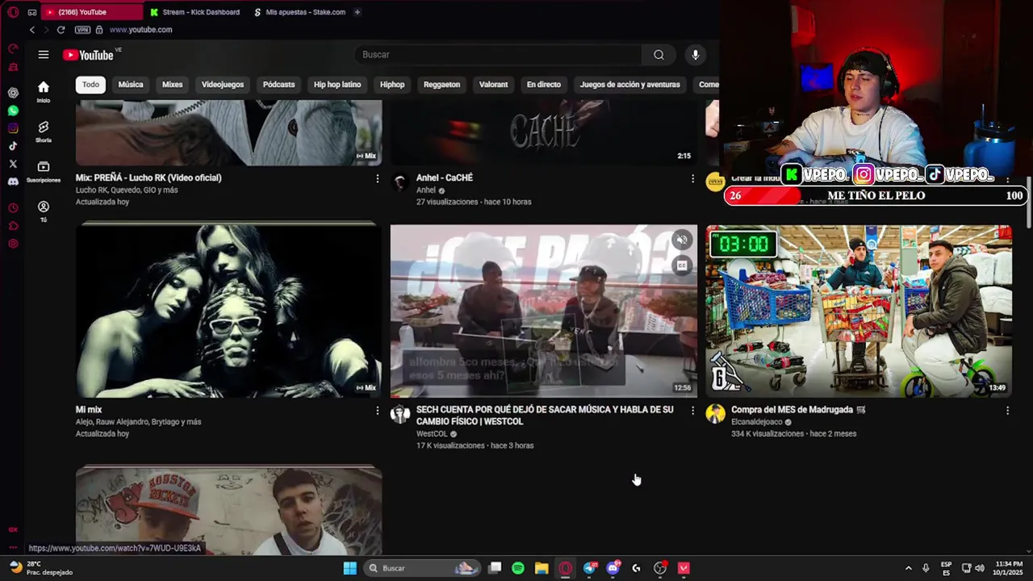Open GX Control speedometer panel in sidebar
1033x581 pixels.
pyautogui.click(x=13, y=48)
